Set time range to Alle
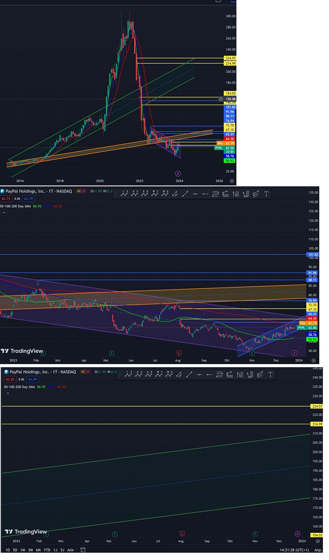 click(x=71, y=550)
